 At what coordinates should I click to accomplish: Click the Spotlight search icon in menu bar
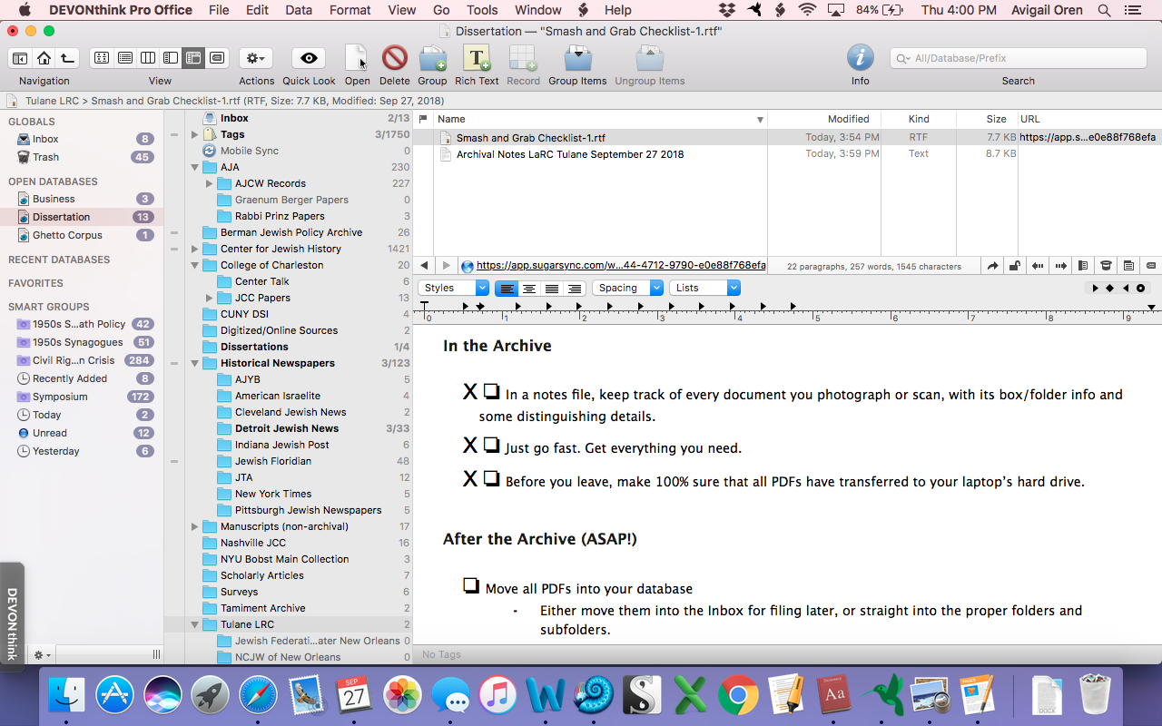[x=1104, y=10]
